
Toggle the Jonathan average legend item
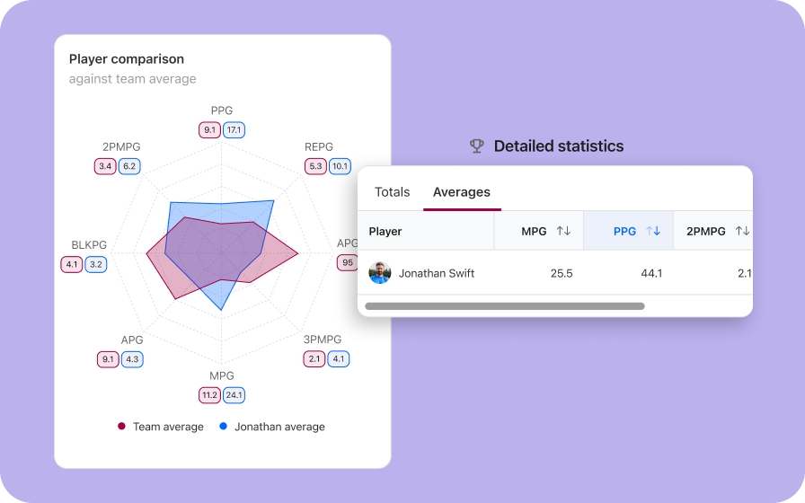272,427
